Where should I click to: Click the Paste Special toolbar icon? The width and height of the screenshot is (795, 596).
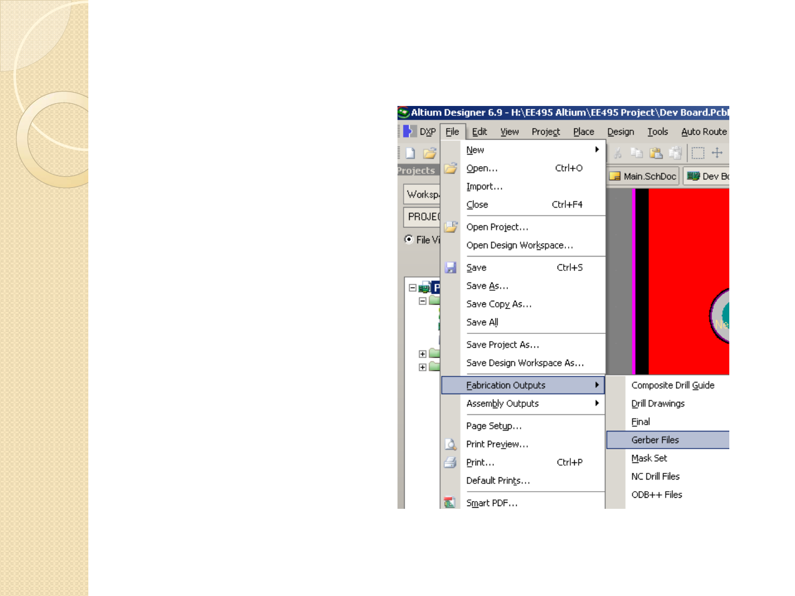(675, 153)
